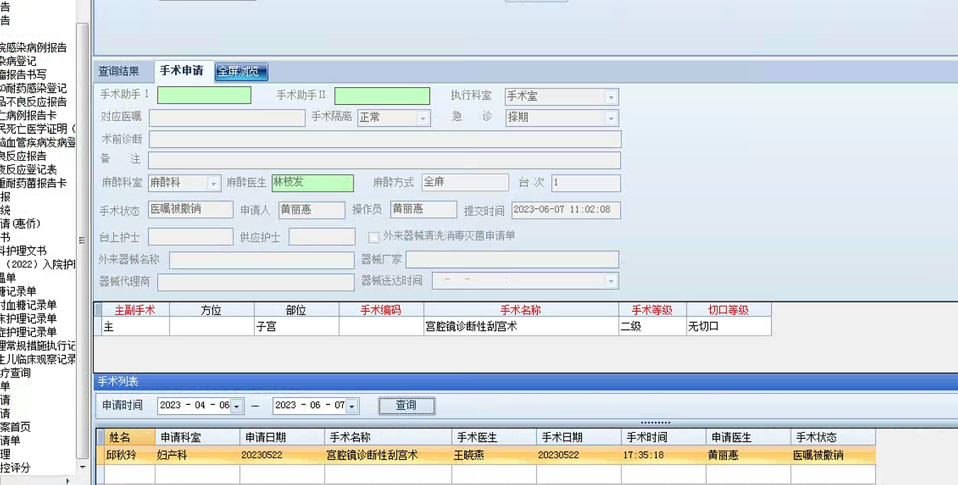Viewport: 958px width, 485px height.
Task: Open 案首页 in left sidebar
Action: 16,426
